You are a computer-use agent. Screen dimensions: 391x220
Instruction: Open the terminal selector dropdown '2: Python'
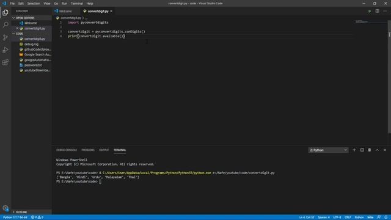(328, 150)
